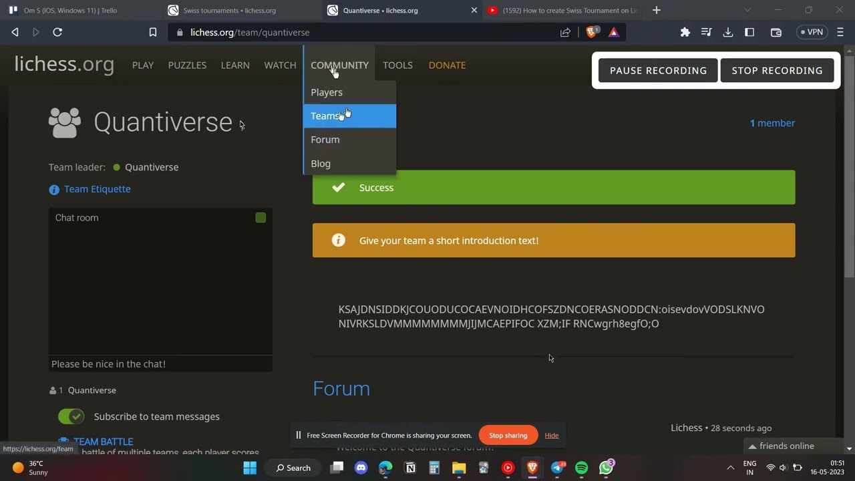
Task: Open the 1 member link
Action: (x=772, y=123)
